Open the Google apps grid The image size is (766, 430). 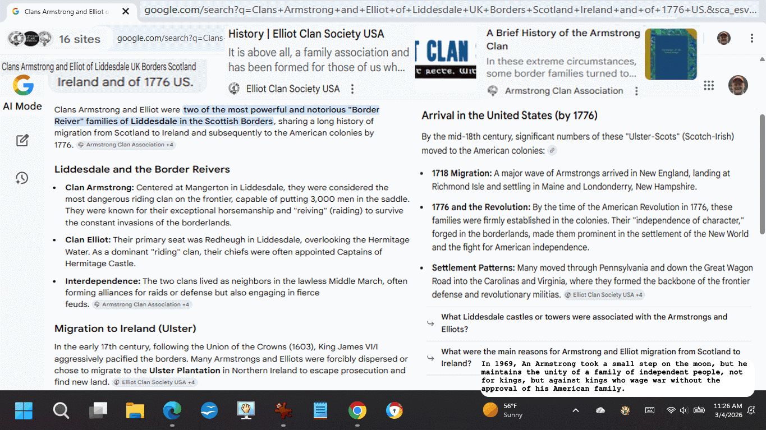pos(709,85)
